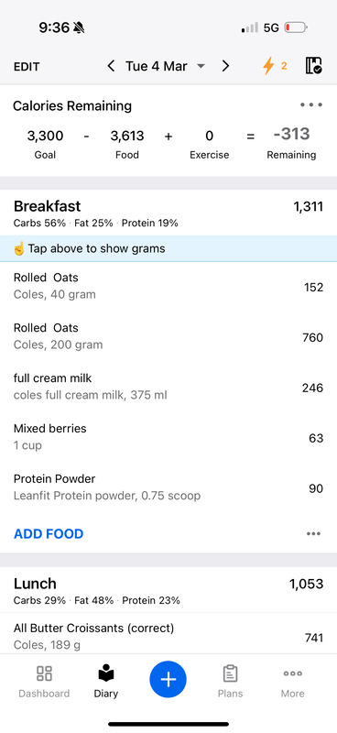Tap the complete diary notebook icon

pyautogui.click(x=313, y=66)
